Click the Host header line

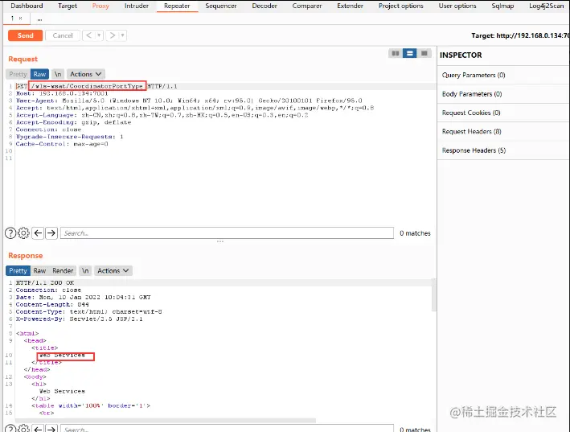coord(62,93)
